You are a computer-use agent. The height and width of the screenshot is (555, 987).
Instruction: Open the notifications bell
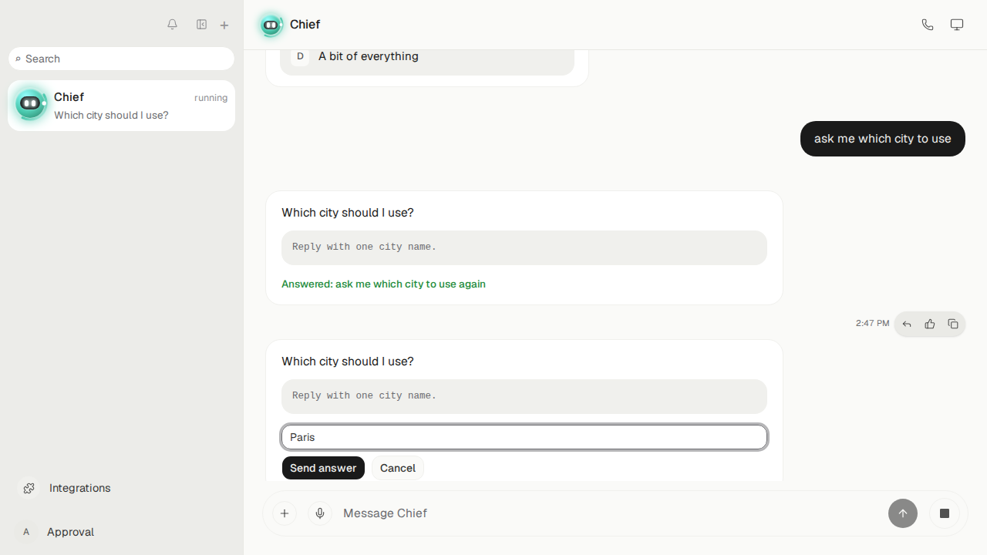click(172, 25)
